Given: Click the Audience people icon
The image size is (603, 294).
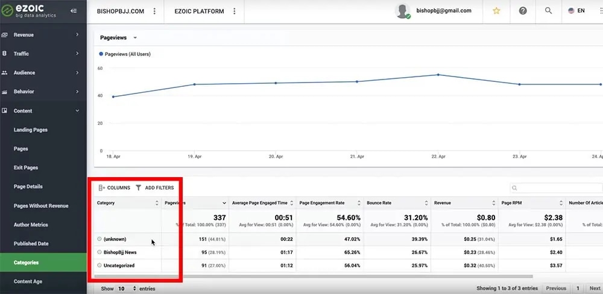Looking at the screenshot, I should (5, 73).
